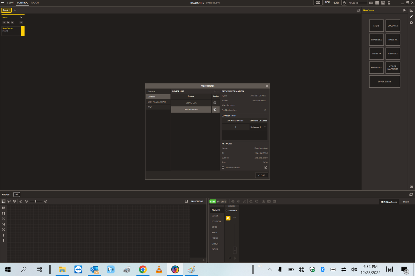
Task: Remove device using minus icon in Device List
Action: pos(218,91)
